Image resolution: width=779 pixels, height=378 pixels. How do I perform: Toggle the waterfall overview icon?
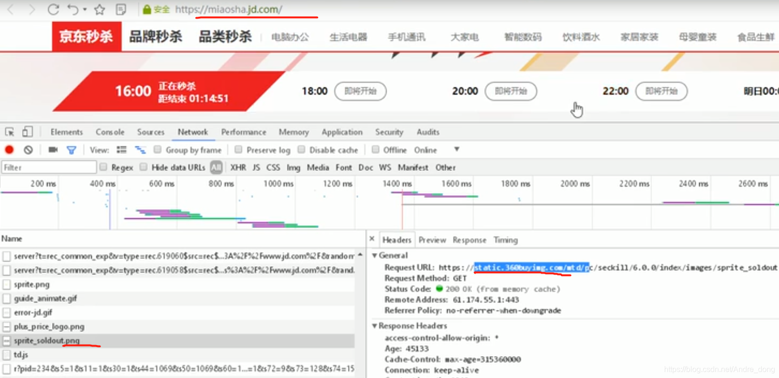140,150
